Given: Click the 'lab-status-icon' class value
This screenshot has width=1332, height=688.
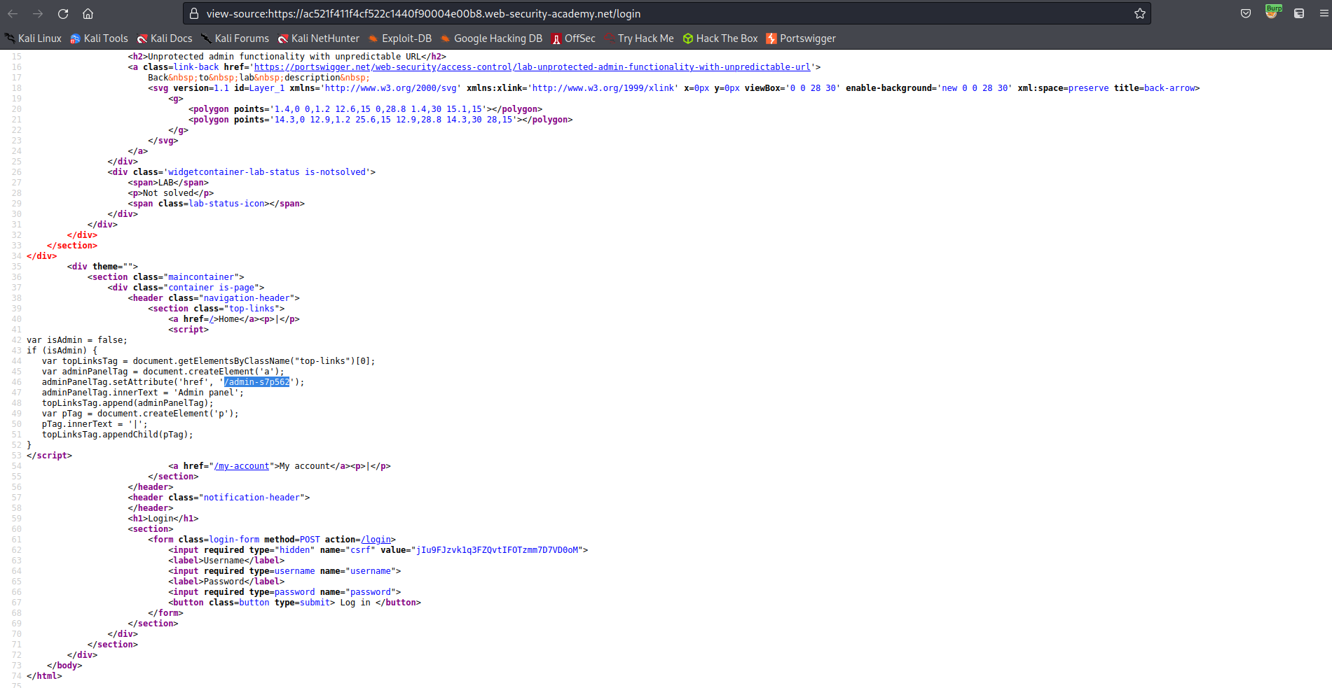Looking at the screenshot, I should 227,204.
